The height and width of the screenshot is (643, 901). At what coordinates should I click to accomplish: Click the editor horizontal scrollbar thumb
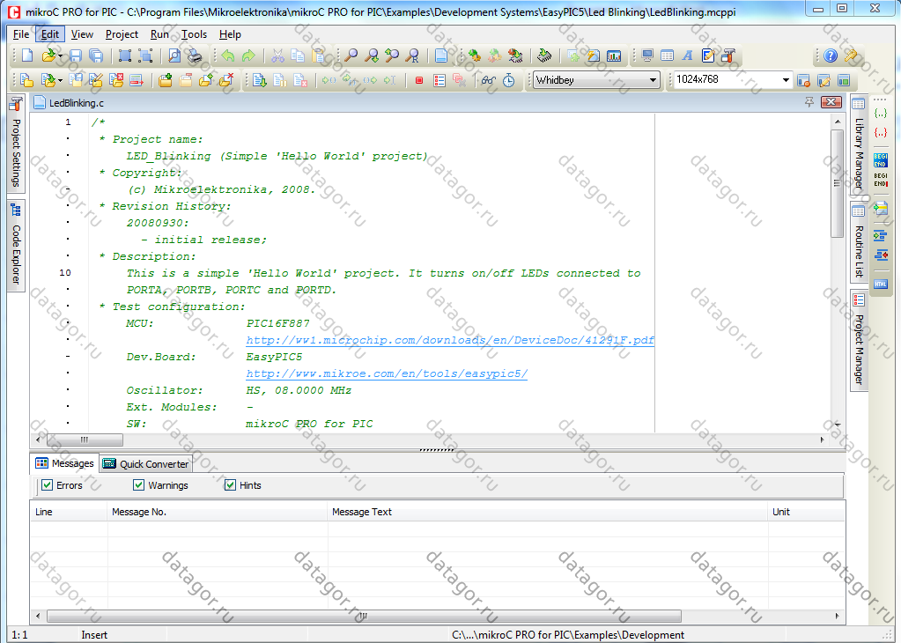click(x=85, y=440)
